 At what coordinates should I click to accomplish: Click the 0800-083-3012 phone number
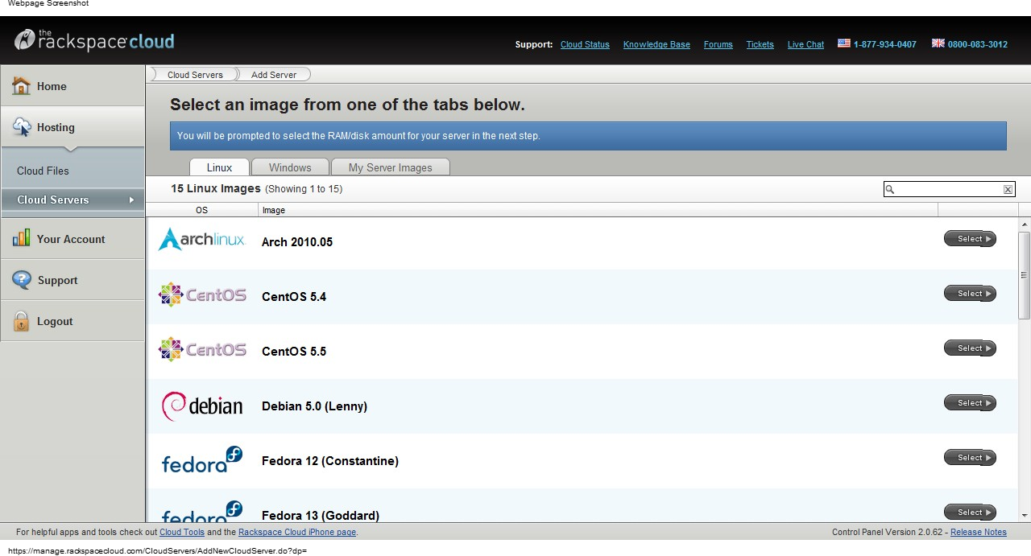tap(977, 44)
